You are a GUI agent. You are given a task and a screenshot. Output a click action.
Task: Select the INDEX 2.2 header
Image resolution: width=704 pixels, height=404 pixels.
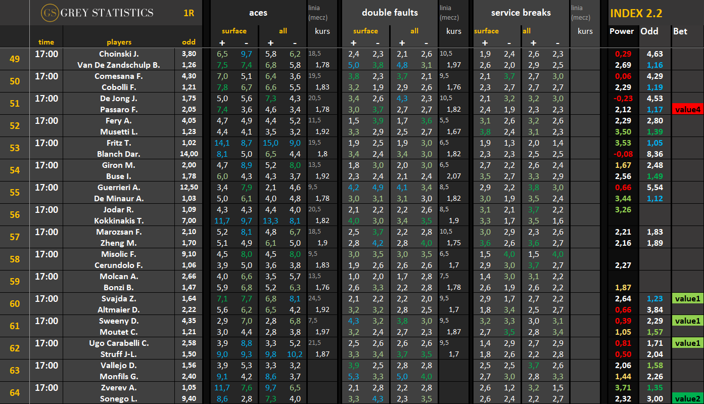(x=636, y=14)
